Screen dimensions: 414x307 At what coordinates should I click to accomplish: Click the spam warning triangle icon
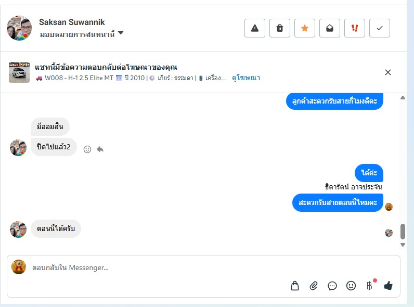coord(255,28)
